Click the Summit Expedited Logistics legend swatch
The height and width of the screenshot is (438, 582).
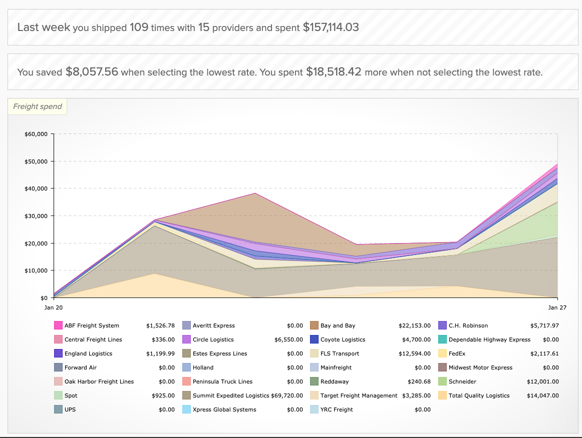point(186,395)
